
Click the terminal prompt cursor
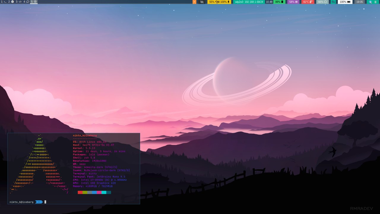tap(45, 202)
